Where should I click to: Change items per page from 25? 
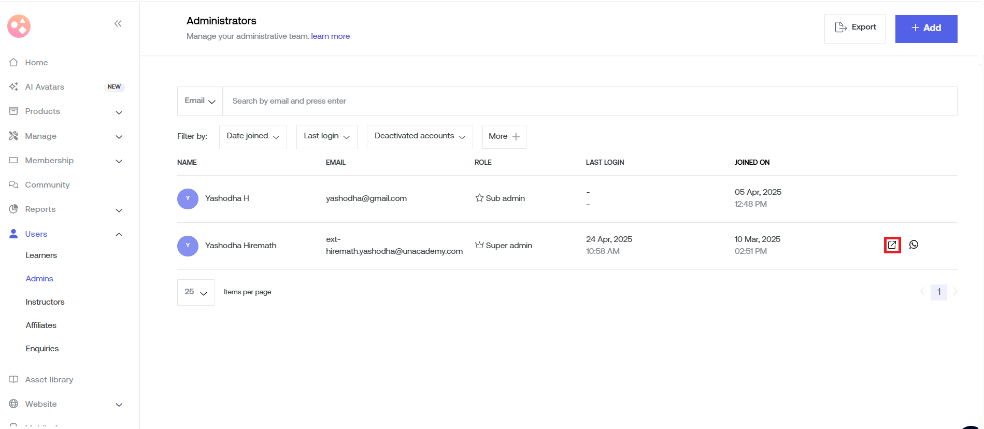[195, 292]
